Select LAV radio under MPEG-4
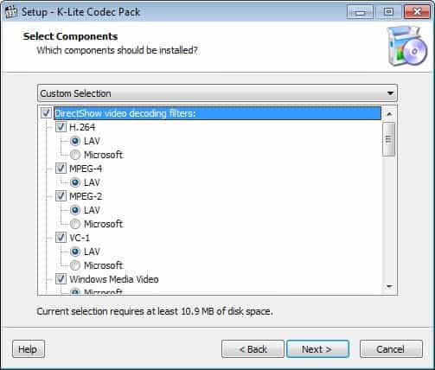Screen dimensions: 435x370 [75, 182]
